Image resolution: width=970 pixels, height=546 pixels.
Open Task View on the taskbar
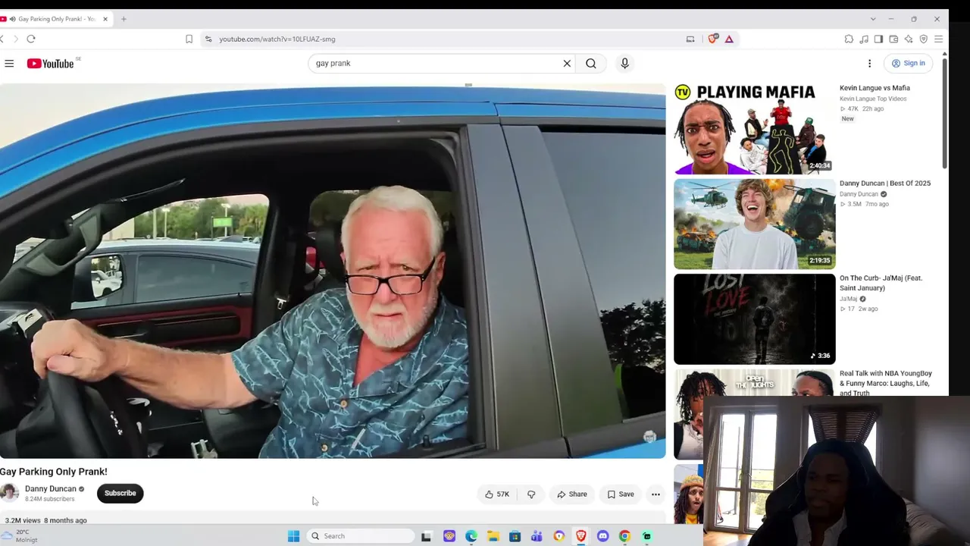click(426, 536)
